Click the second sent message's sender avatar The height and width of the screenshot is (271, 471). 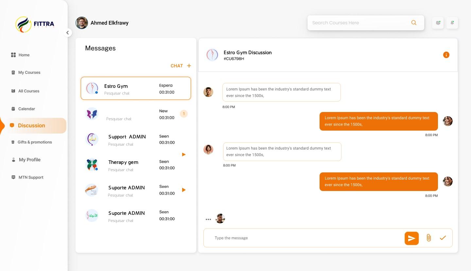pos(448,182)
